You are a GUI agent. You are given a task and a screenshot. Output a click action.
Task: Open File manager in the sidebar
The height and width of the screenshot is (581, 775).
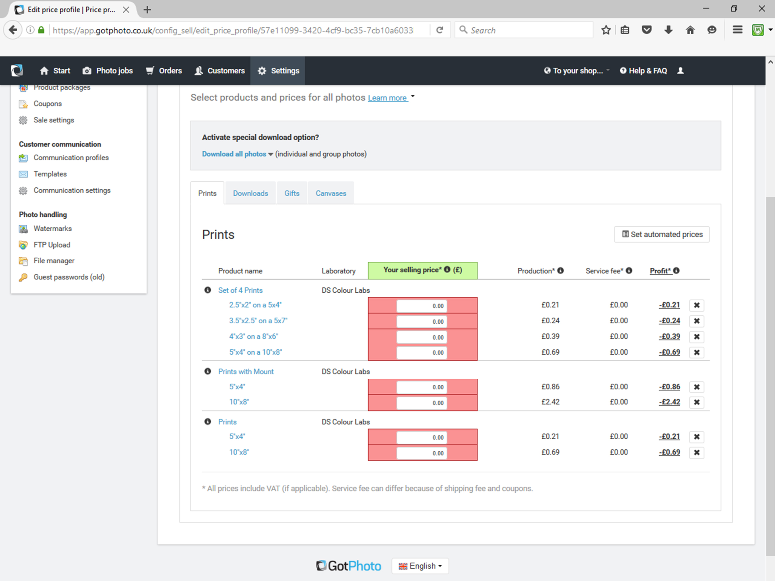(54, 261)
